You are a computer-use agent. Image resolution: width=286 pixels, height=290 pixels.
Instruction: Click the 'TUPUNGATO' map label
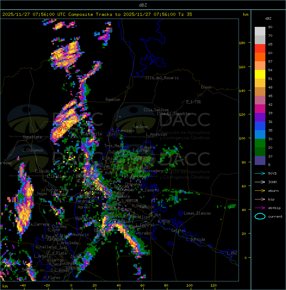click(x=56, y=239)
